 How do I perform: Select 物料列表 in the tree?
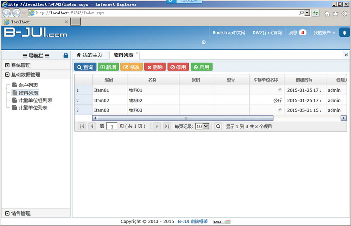click(x=25, y=92)
